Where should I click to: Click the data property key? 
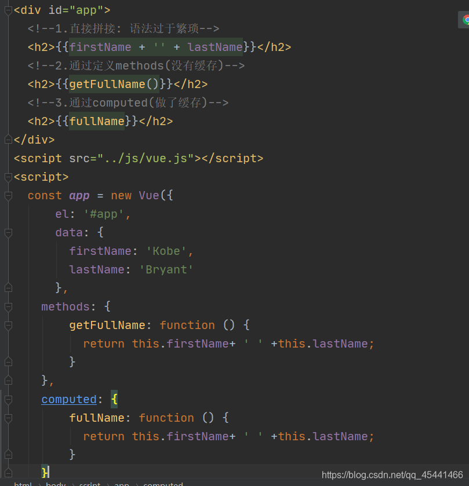(x=69, y=233)
